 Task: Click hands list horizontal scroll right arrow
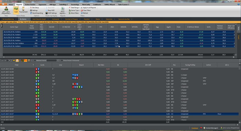pos(238,125)
